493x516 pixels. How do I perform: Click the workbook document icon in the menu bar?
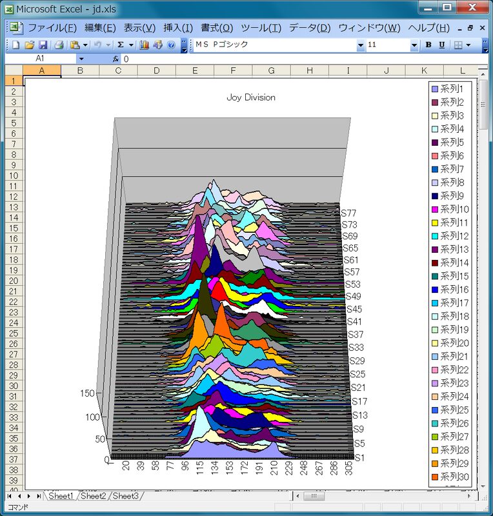pyautogui.click(x=15, y=28)
